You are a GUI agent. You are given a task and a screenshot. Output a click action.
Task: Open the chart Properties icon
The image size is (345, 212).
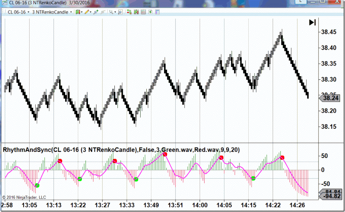(x=157, y=12)
